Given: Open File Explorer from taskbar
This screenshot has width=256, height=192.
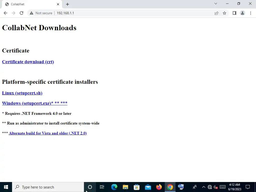Looking at the screenshot, I should tap(125, 187).
